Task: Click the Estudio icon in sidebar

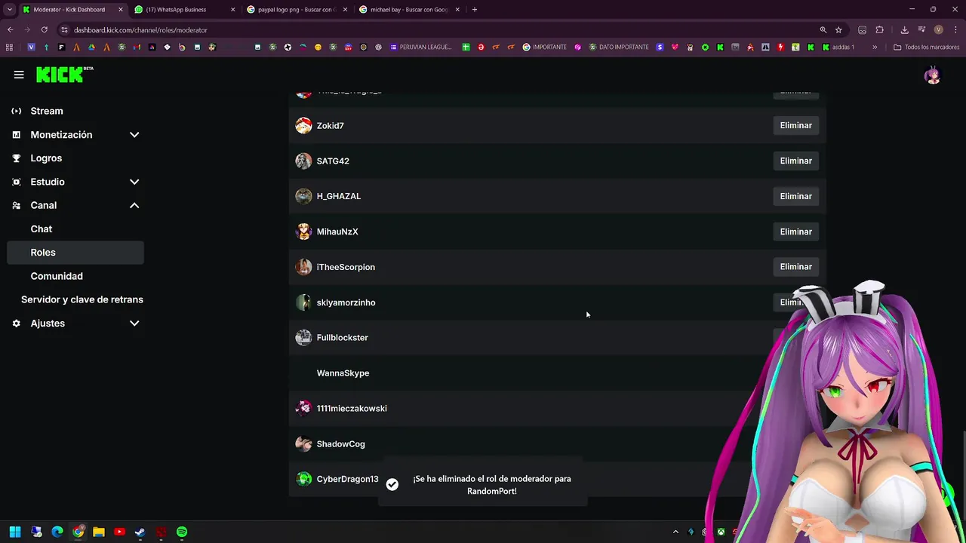Action: tap(17, 182)
